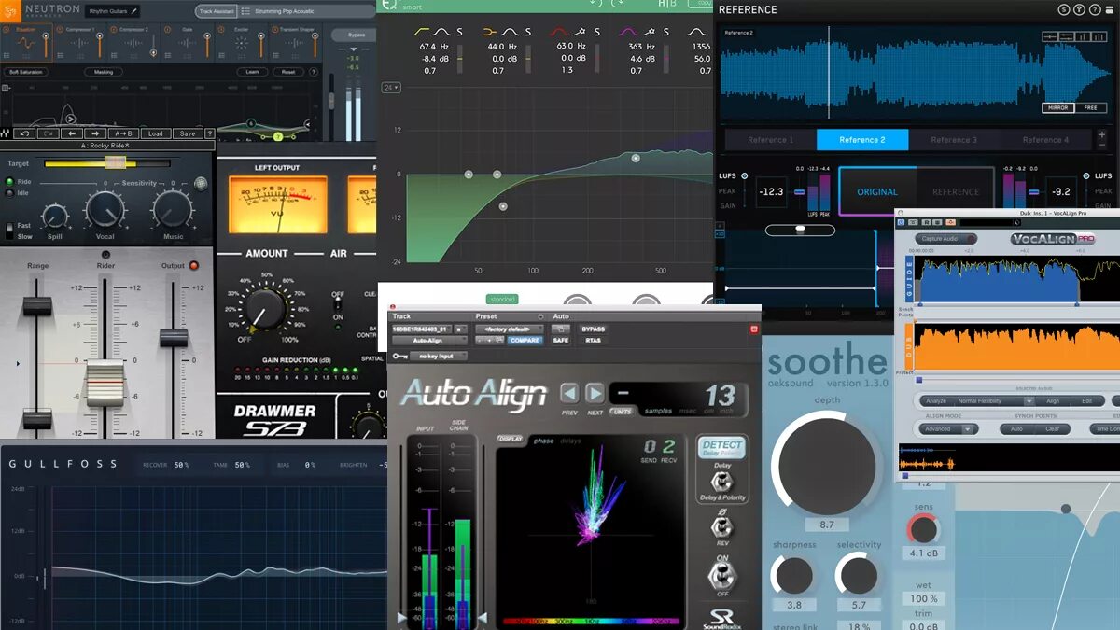The height and width of the screenshot is (630, 1120).
Task: Toggle the Drawmer AIR on/off switch
Action: [x=338, y=306]
